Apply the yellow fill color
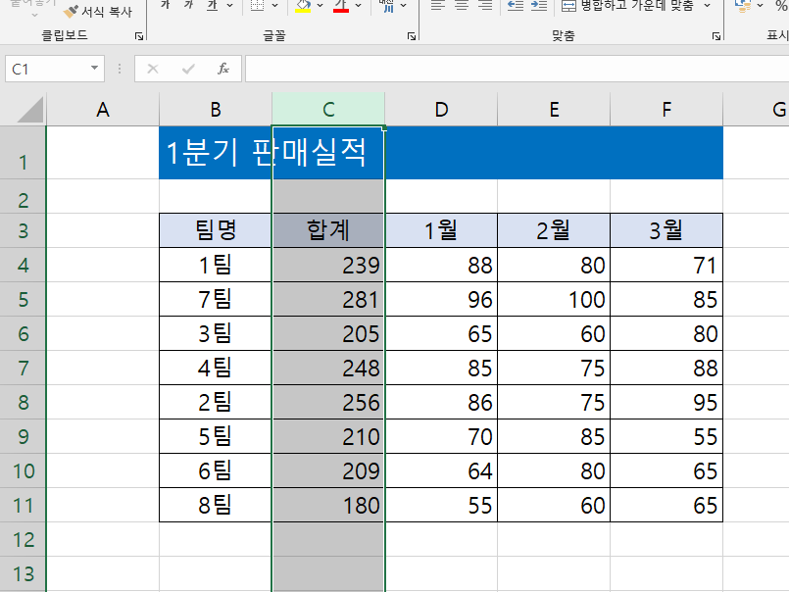 [303, 6]
